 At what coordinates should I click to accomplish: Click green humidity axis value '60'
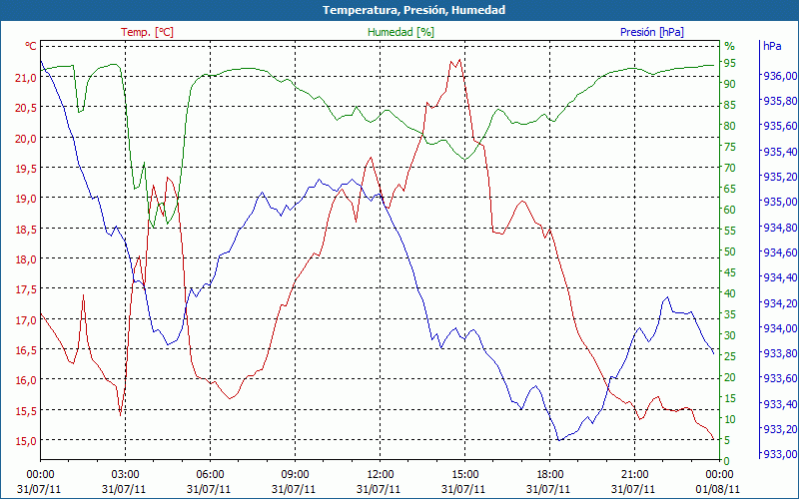pos(730,210)
